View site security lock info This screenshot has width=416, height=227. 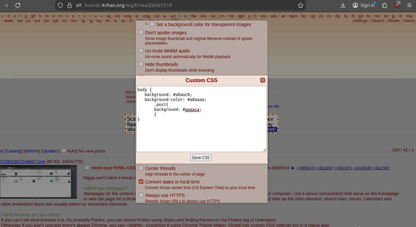click(69, 5)
